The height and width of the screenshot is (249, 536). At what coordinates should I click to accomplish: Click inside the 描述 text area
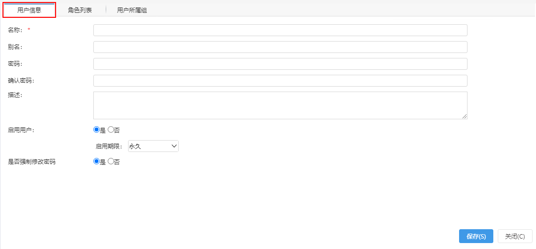(280, 105)
